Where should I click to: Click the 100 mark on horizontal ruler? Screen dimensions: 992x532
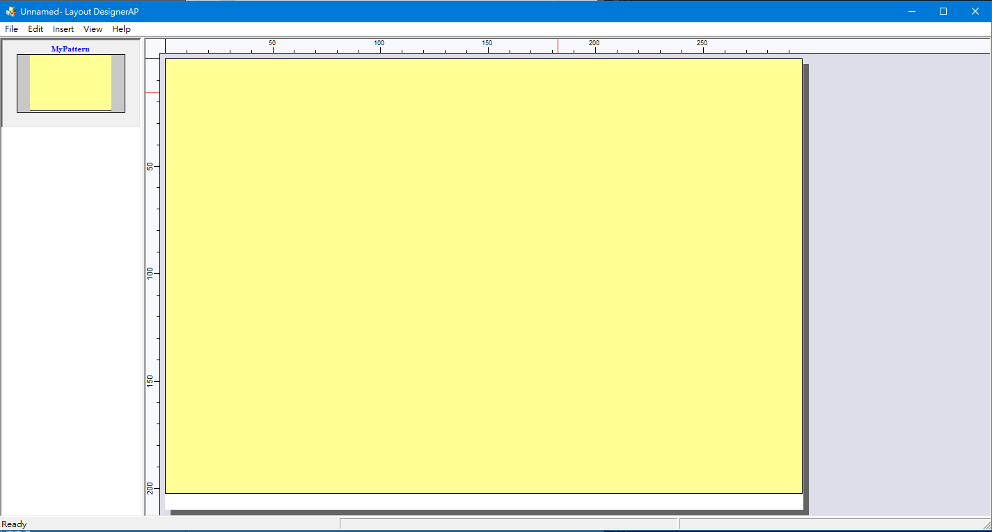pos(379,45)
